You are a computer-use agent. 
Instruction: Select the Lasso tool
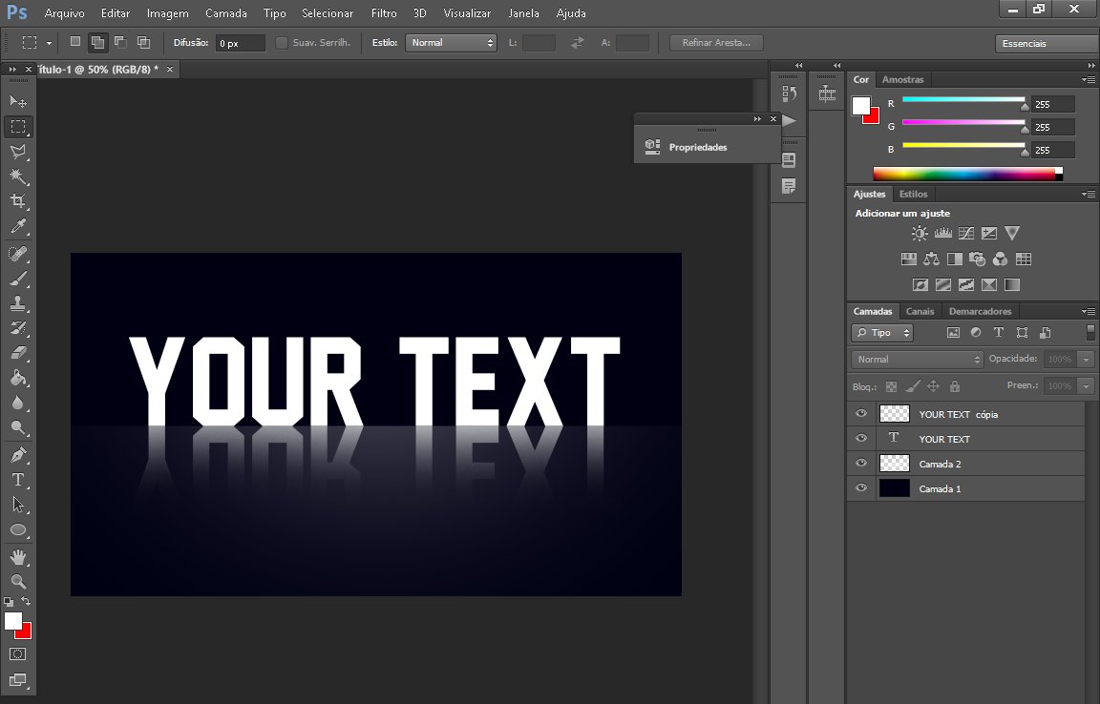coord(19,152)
